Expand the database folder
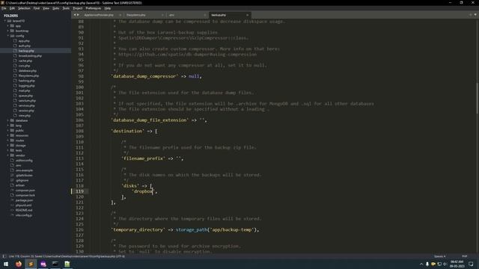The width and height of the screenshot is (479, 269). point(8,120)
